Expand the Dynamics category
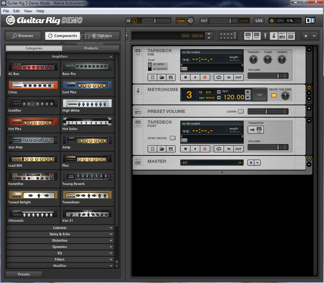The image size is (324, 283). (60, 247)
